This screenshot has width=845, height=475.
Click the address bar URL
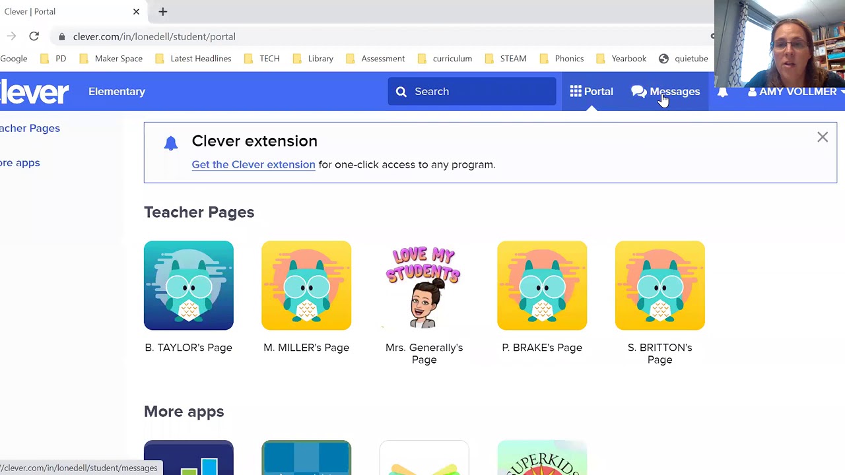[x=154, y=36]
